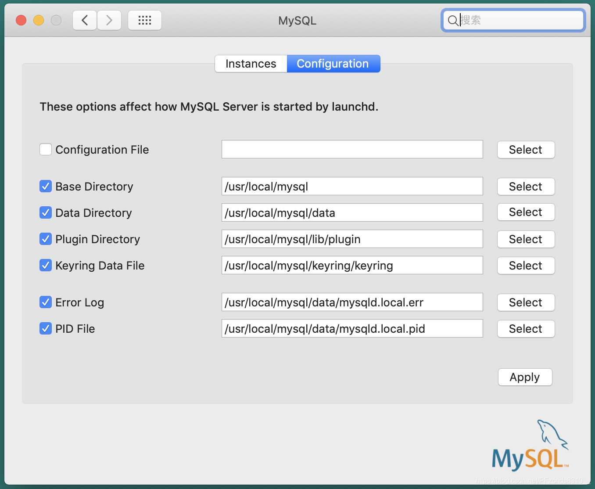This screenshot has width=595, height=489.
Task: Click the Data Directory label
Action: coord(93,213)
